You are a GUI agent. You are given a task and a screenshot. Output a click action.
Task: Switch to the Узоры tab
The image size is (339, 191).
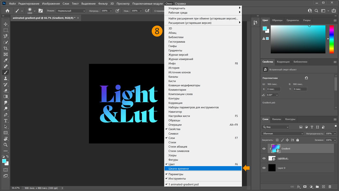coord(307,20)
